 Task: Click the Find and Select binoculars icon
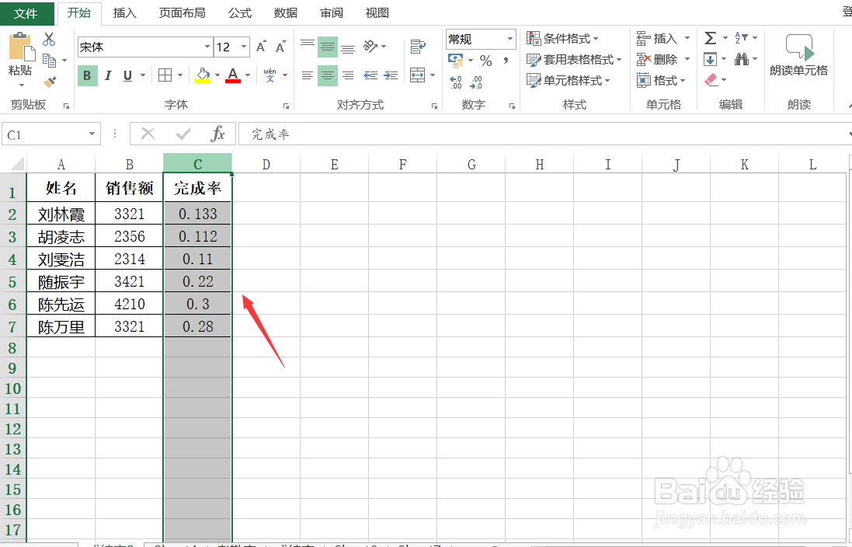[742, 58]
